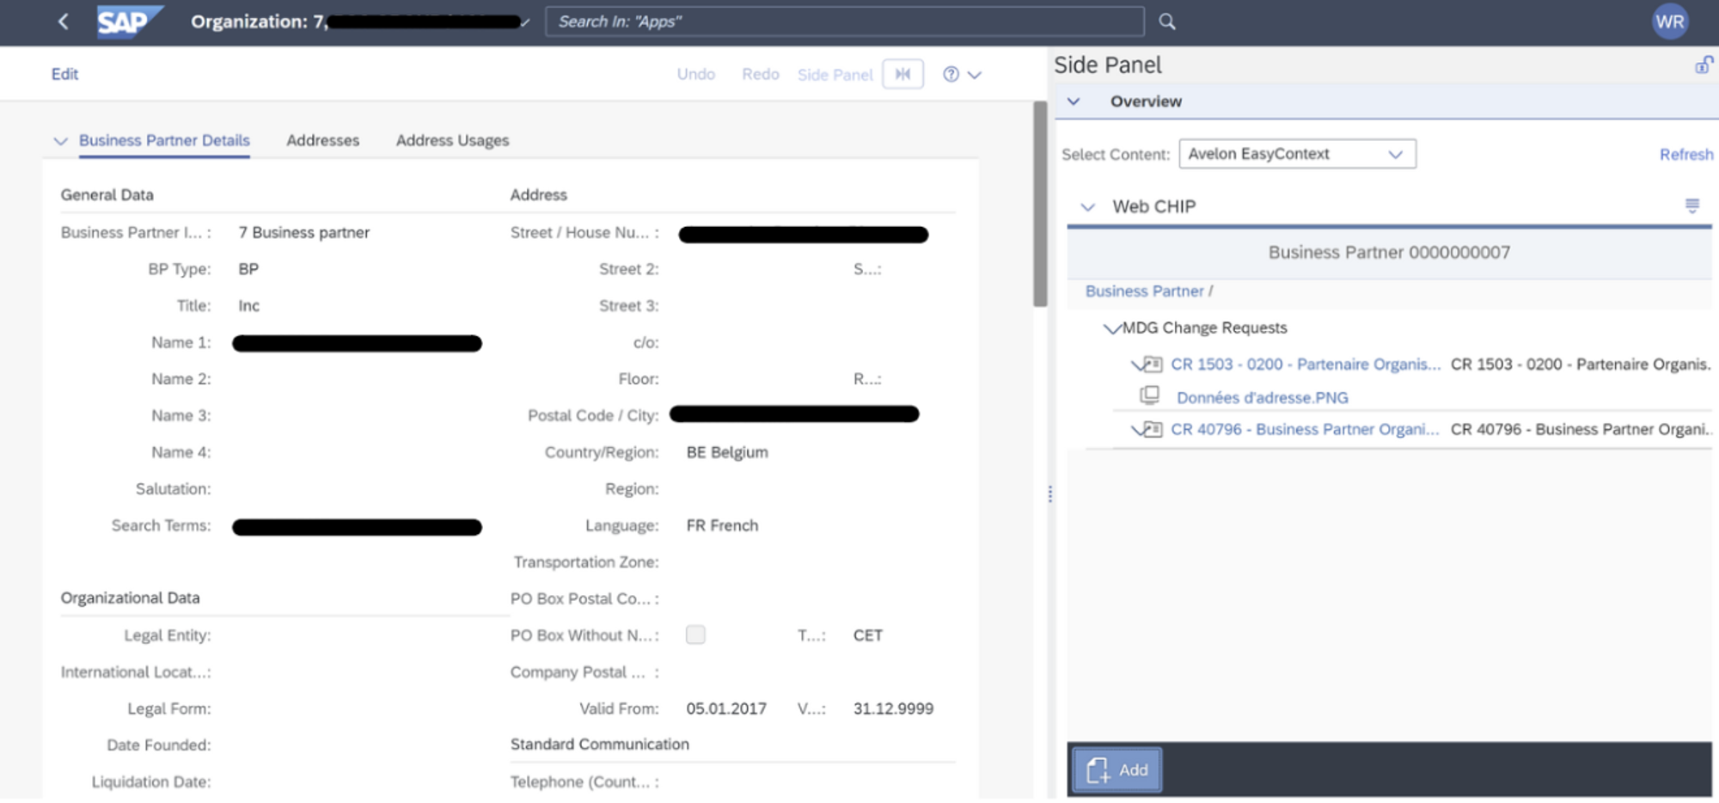Screen dimensions: 1719x803
Task: Click the CR 1503 change request icon
Action: 1153,364
